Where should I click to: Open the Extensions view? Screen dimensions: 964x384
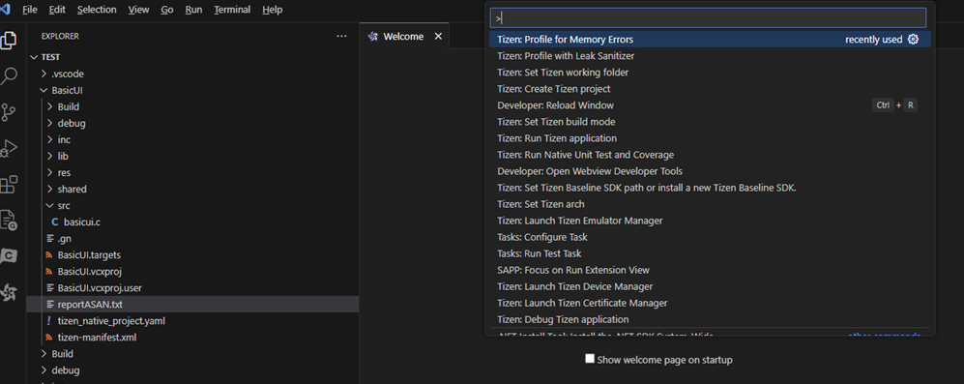click(9, 184)
